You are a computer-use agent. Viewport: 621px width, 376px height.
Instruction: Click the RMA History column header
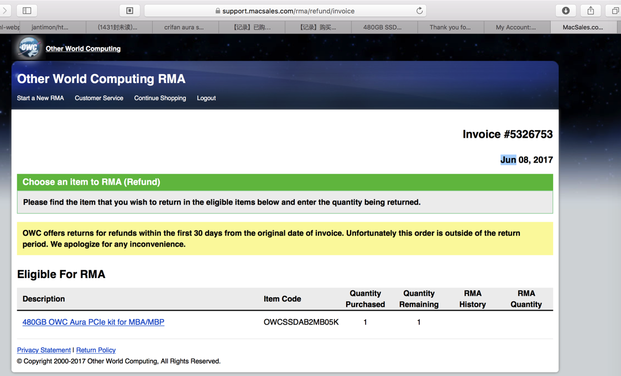(x=472, y=299)
